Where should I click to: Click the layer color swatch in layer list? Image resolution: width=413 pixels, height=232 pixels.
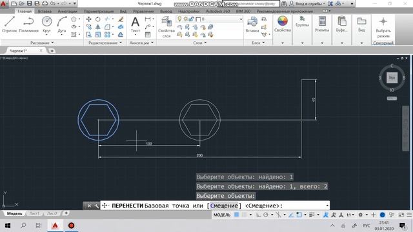tap(198, 19)
